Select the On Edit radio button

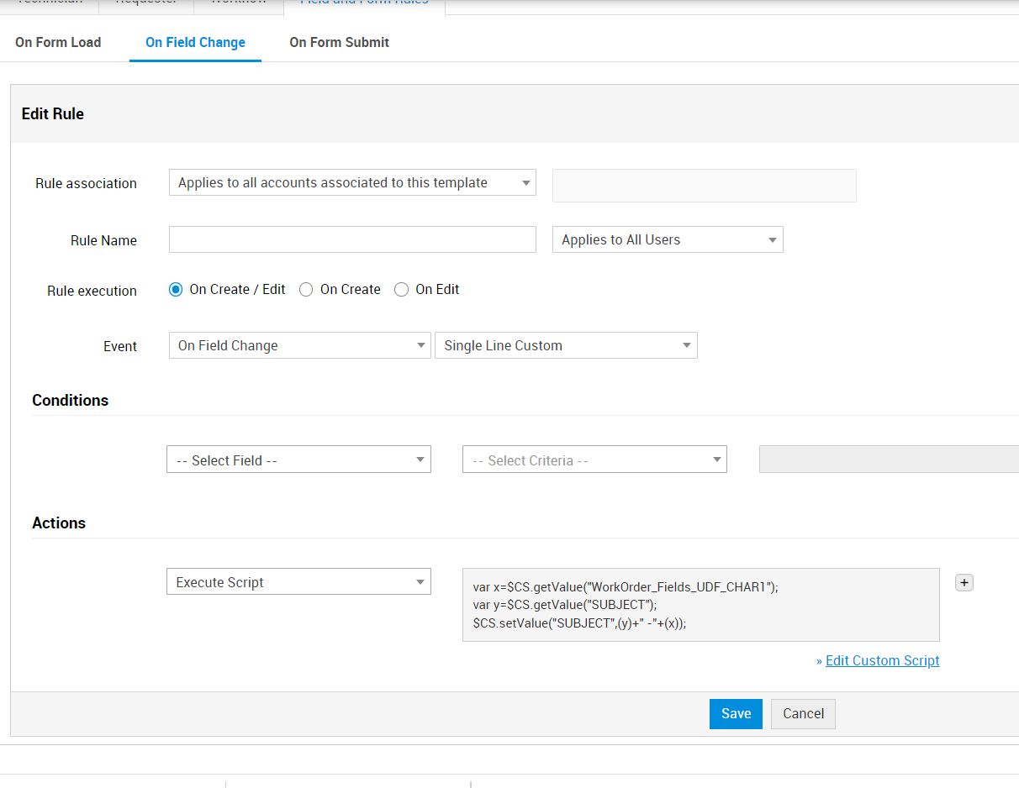(x=402, y=290)
